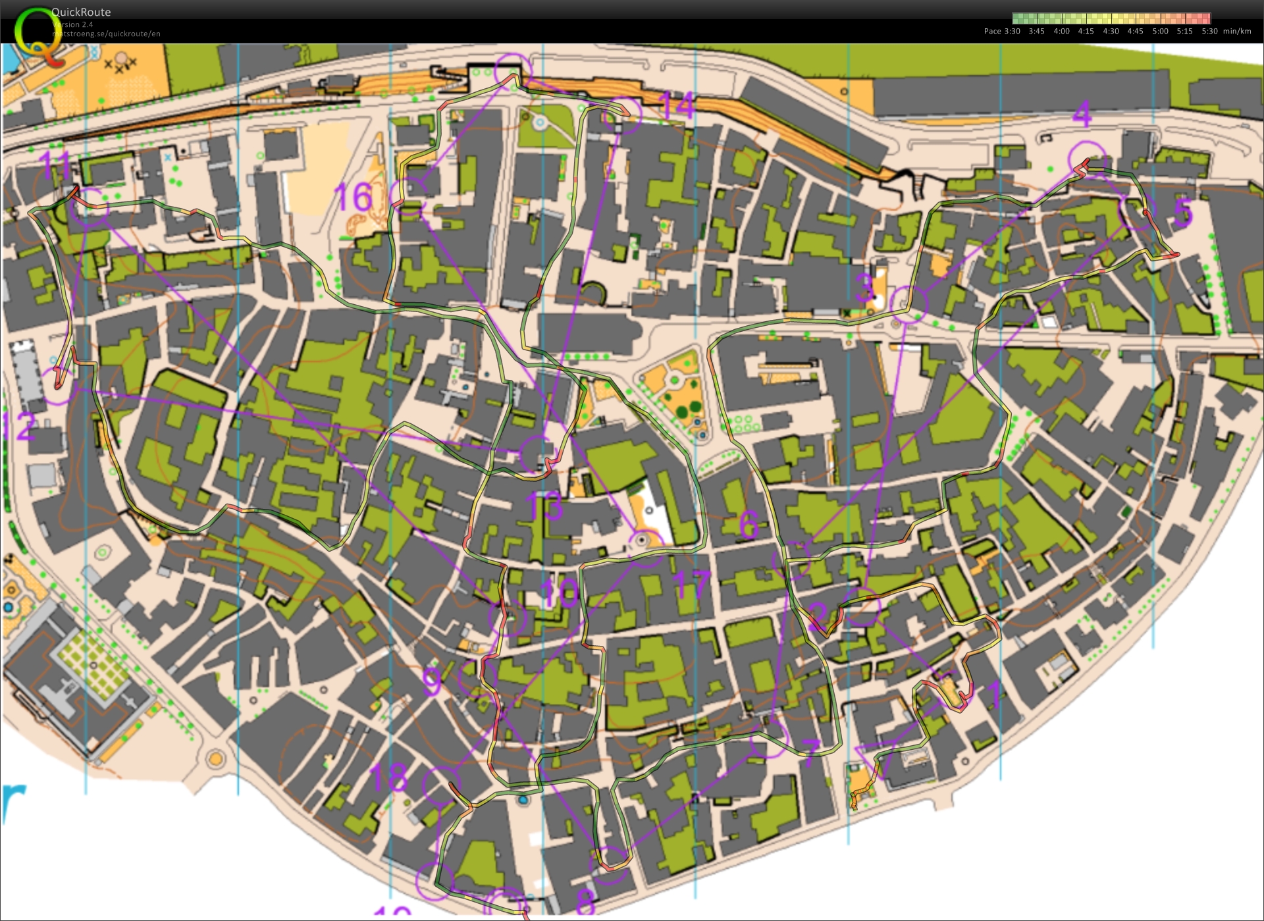Select the control circle beside number 11
This screenshot has width=1264, height=921.
pyautogui.click(x=89, y=207)
